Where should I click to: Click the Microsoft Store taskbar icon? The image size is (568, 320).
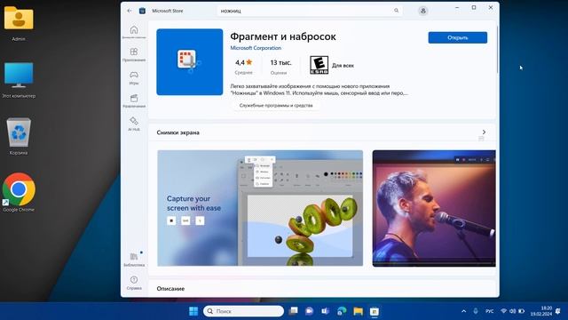pyautogui.click(x=375, y=311)
